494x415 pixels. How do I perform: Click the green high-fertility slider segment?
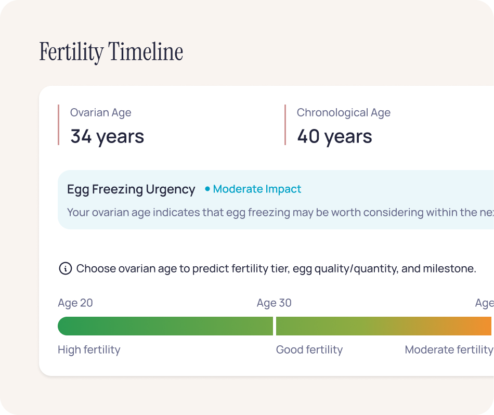point(165,326)
